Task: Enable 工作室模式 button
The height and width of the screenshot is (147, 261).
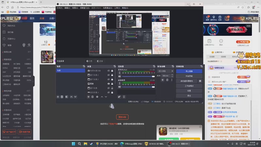Action: click(189, 86)
